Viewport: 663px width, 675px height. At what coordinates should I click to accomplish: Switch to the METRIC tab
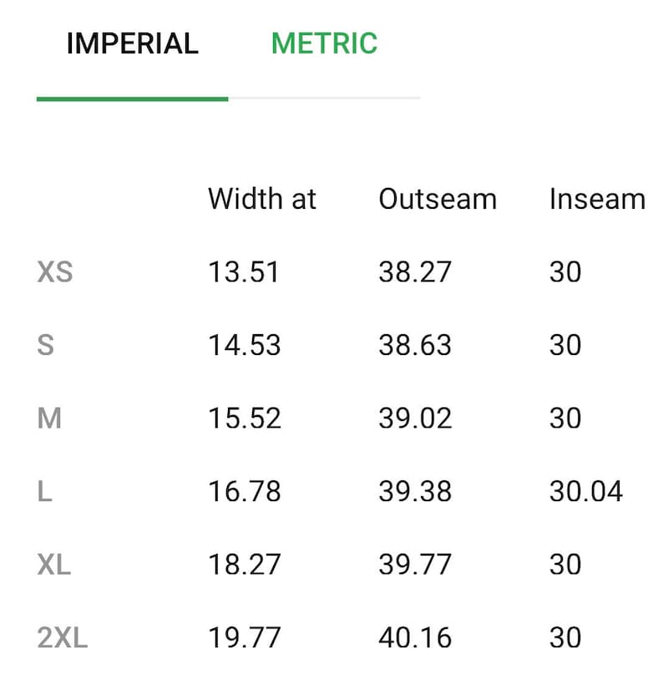point(324,43)
